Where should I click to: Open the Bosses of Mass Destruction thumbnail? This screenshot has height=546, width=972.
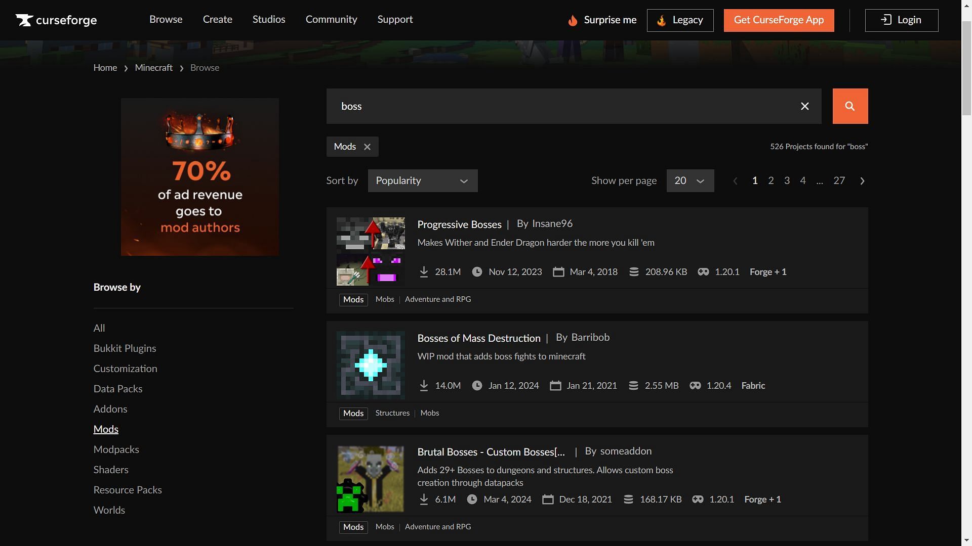(371, 365)
